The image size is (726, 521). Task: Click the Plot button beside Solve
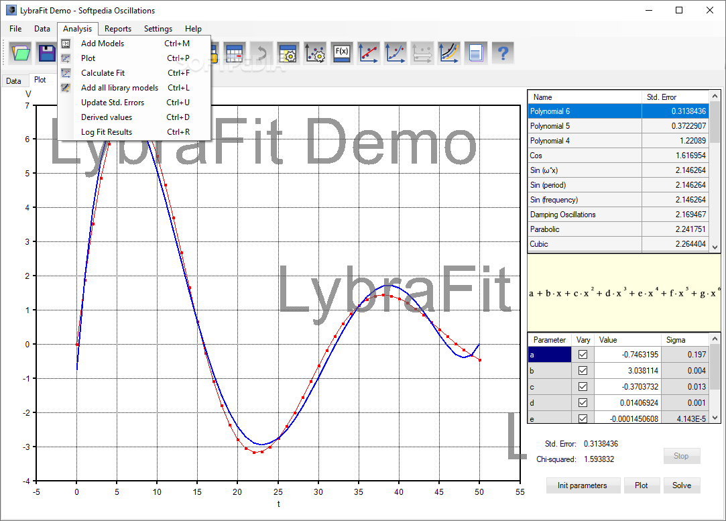coord(642,485)
